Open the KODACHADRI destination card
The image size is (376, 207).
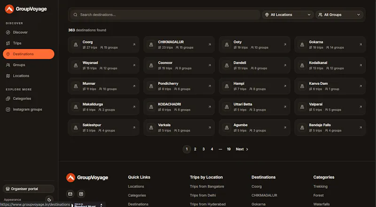(179, 107)
